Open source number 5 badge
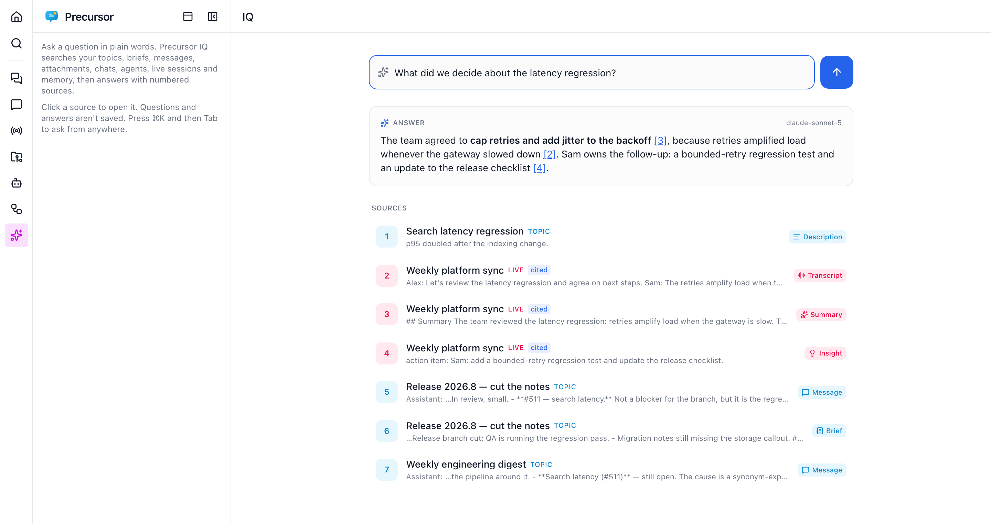This screenshot has height=524, width=991. click(387, 392)
